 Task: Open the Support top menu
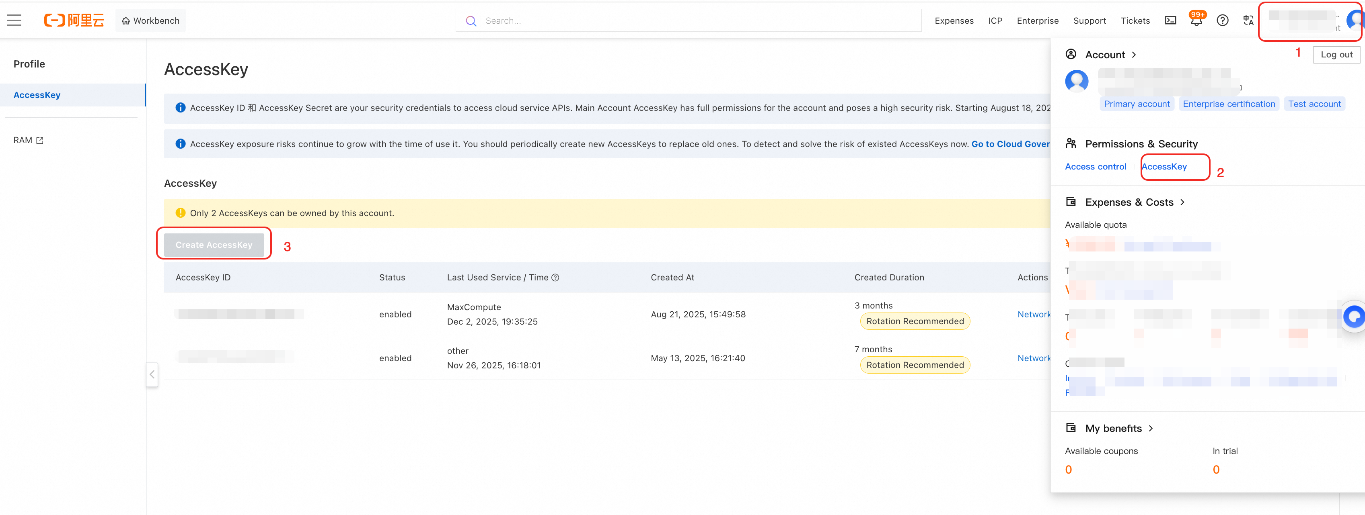pyautogui.click(x=1090, y=20)
